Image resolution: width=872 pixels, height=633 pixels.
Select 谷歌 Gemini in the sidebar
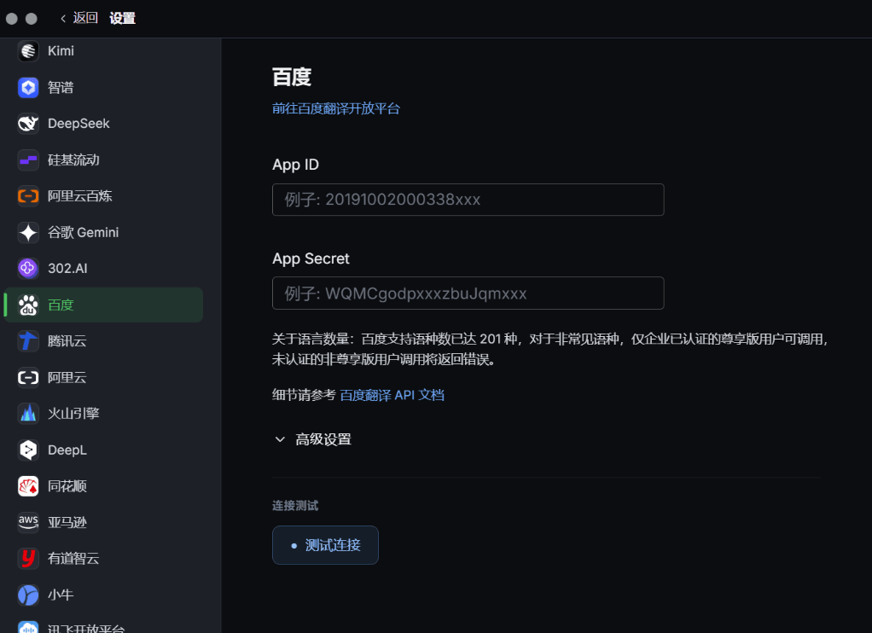tap(104, 233)
